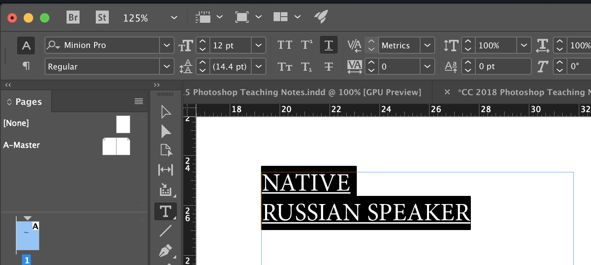The width and height of the screenshot is (591, 265).
Task: Click the GPU performance rocket icon
Action: (x=321, y=17)
